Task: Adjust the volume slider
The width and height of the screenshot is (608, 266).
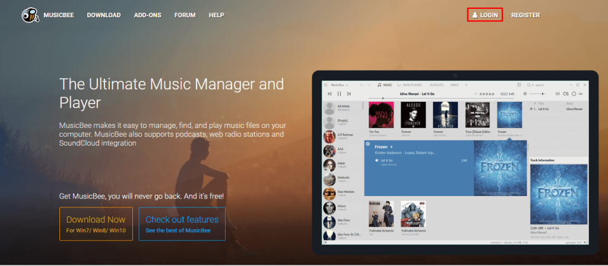Action: pyautogui.click(x=538, y=94)
